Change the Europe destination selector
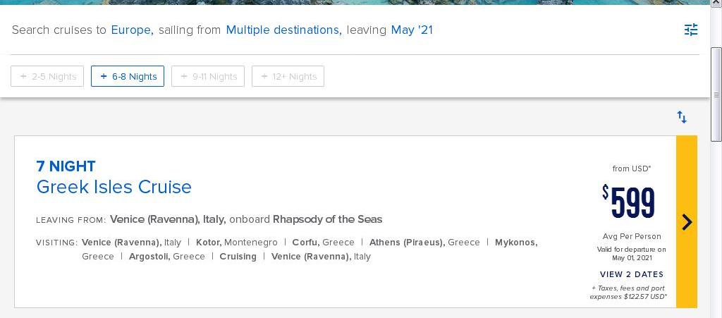Viewport: 722px width, 318px height. click(x=132, y=30)
